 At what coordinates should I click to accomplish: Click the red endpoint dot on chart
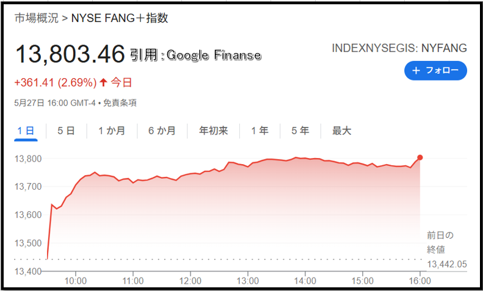click(419, 157)
